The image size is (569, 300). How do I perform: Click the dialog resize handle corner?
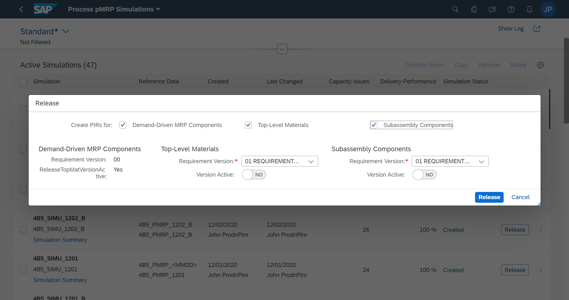pyautogui.click(x=539, y=204)
